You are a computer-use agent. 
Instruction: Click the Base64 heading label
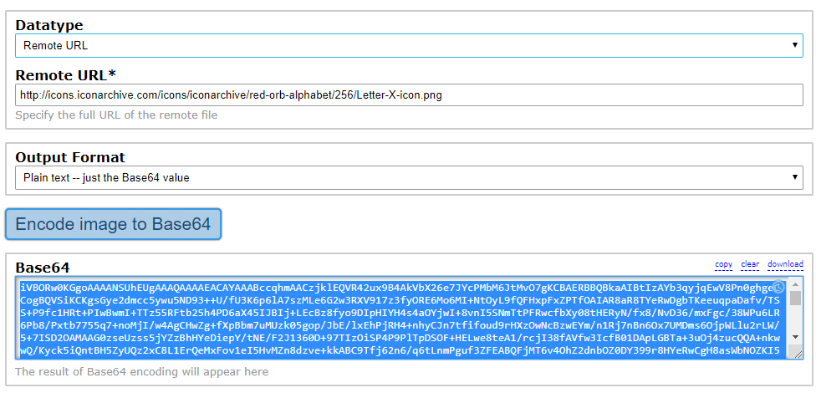42,268
